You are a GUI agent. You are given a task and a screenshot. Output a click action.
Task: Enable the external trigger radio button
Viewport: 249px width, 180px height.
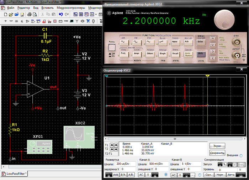click(241, 155)
